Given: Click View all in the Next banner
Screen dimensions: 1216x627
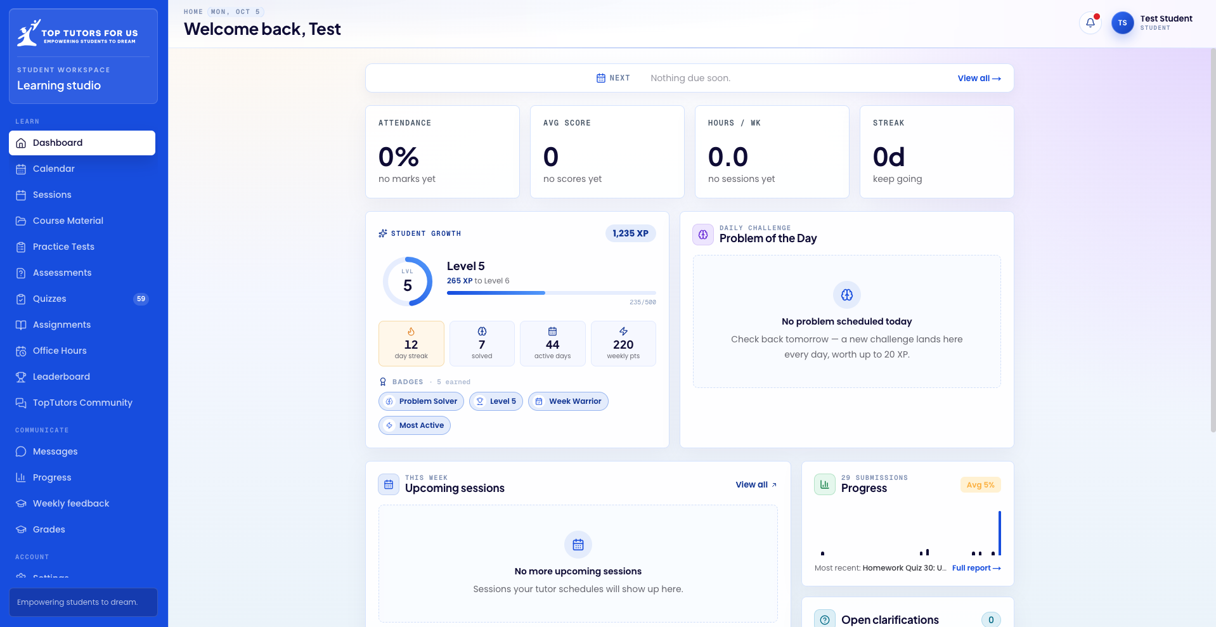Looking at the screenshot, I should pos(979,78).
